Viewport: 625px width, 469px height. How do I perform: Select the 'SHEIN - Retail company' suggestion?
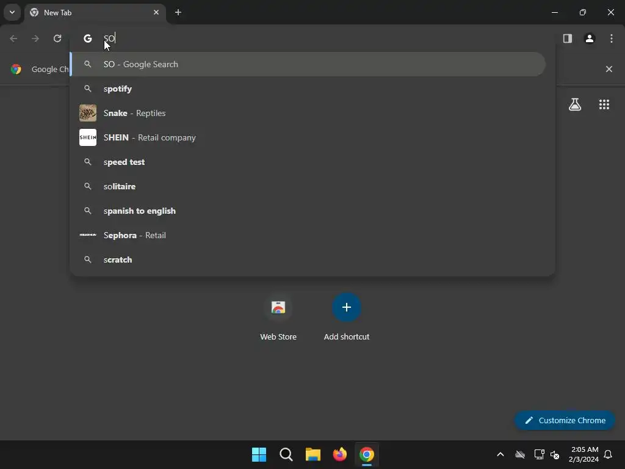tap(312, 137)
